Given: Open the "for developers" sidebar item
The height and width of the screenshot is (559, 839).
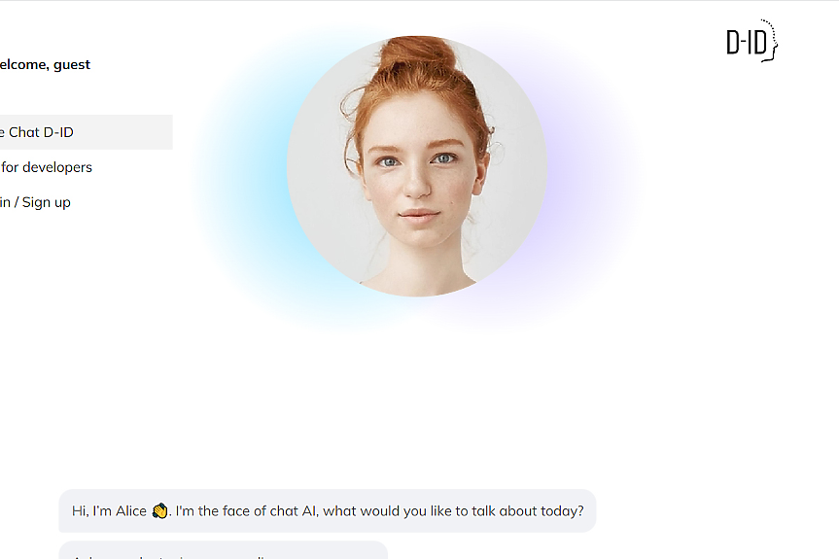Looking at the screenshot, I should [x=46, y=167].
